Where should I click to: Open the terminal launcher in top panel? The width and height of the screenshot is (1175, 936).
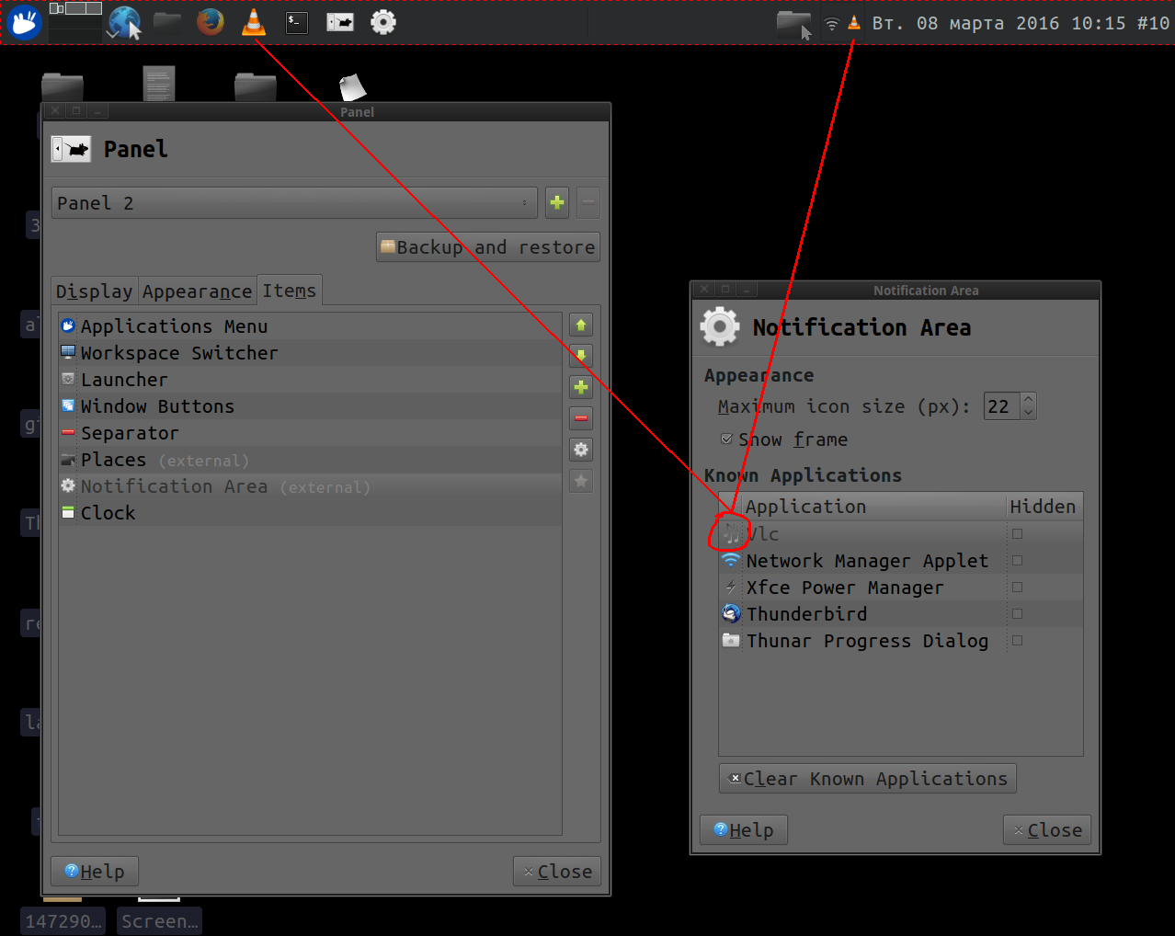coord(297,22)
